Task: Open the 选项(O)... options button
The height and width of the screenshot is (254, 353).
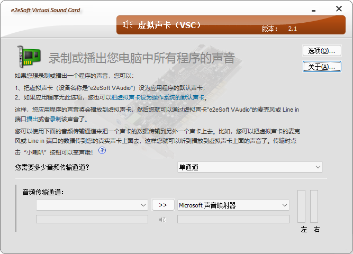Action: (x=322, y=51)
